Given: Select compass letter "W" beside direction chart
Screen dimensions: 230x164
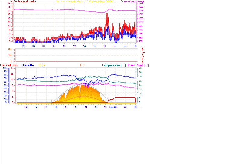Looking at the screenshot, I should click(x=143, y=53).
